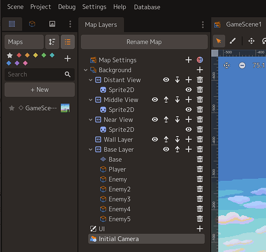This screenshot has width=266, height=252.
Task: Delete the Middle View layer
Action: coord(200,100)
